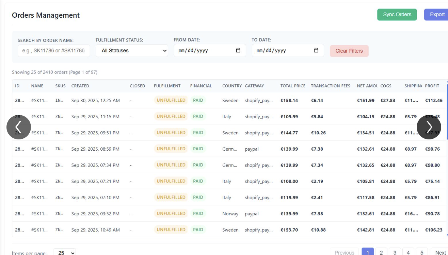Open the From Date calendar picker icon
The image size is (448, 255).
tap(238, 51)
